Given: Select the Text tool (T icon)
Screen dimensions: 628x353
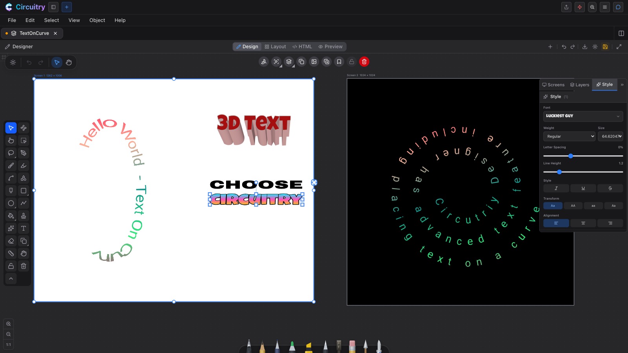Looking at the screenshot, I should (24, 228).
